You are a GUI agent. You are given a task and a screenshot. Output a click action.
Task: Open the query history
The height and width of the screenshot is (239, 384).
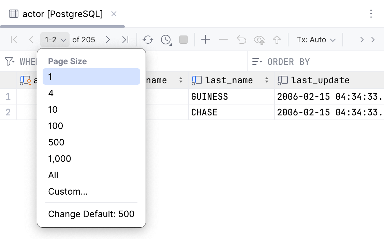click(x=166, y=40)
